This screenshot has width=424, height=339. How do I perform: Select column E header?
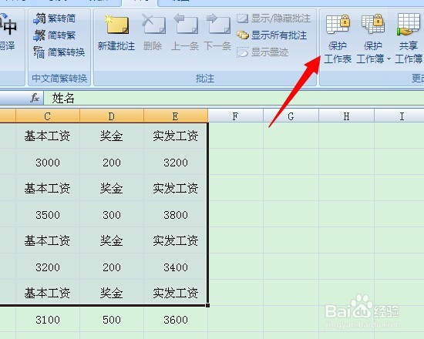click(x=176, y=116)
